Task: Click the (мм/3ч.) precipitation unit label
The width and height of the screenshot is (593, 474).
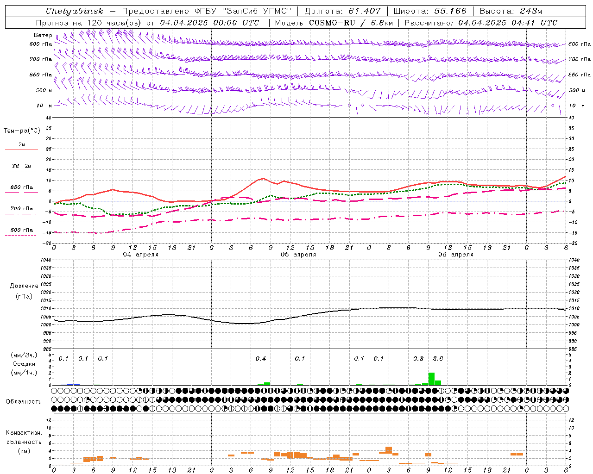Action: pyautogui.click(x=24, y=355)
